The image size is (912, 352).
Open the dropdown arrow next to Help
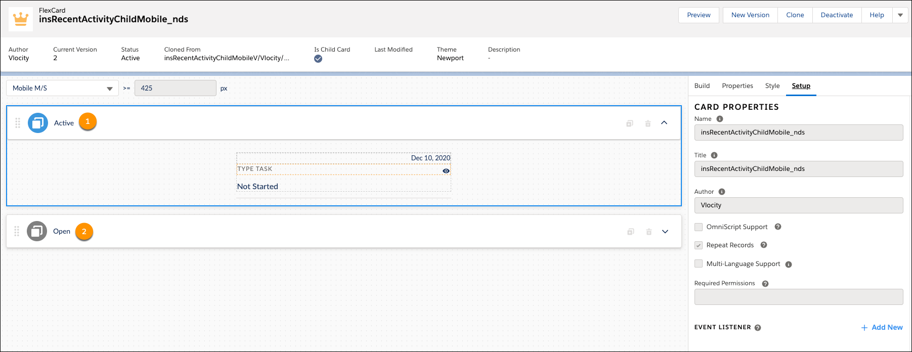click(x=900, y=15)
